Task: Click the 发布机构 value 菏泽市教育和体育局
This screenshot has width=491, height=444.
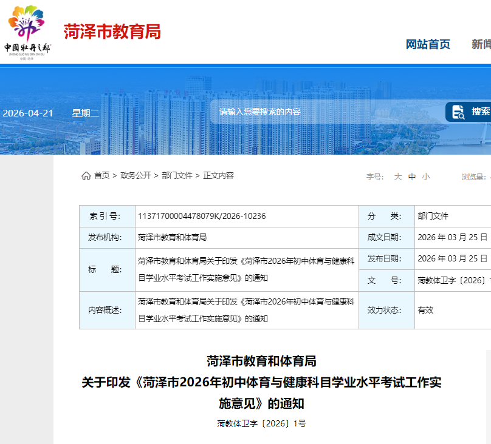Action: tap(172, 238)
